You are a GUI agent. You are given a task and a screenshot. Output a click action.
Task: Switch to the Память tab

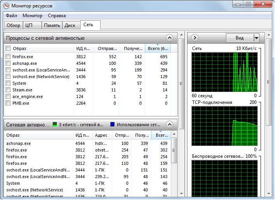(x=52, y=25)
